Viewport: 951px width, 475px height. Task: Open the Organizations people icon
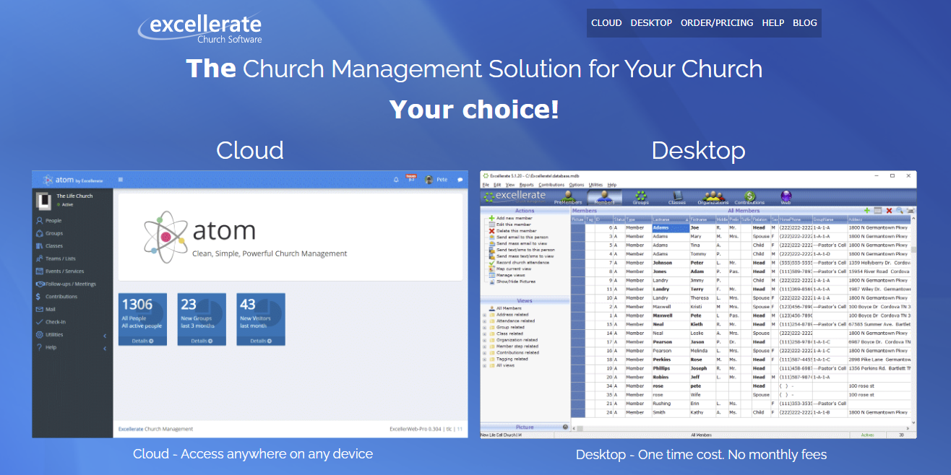tap(713, 198)
